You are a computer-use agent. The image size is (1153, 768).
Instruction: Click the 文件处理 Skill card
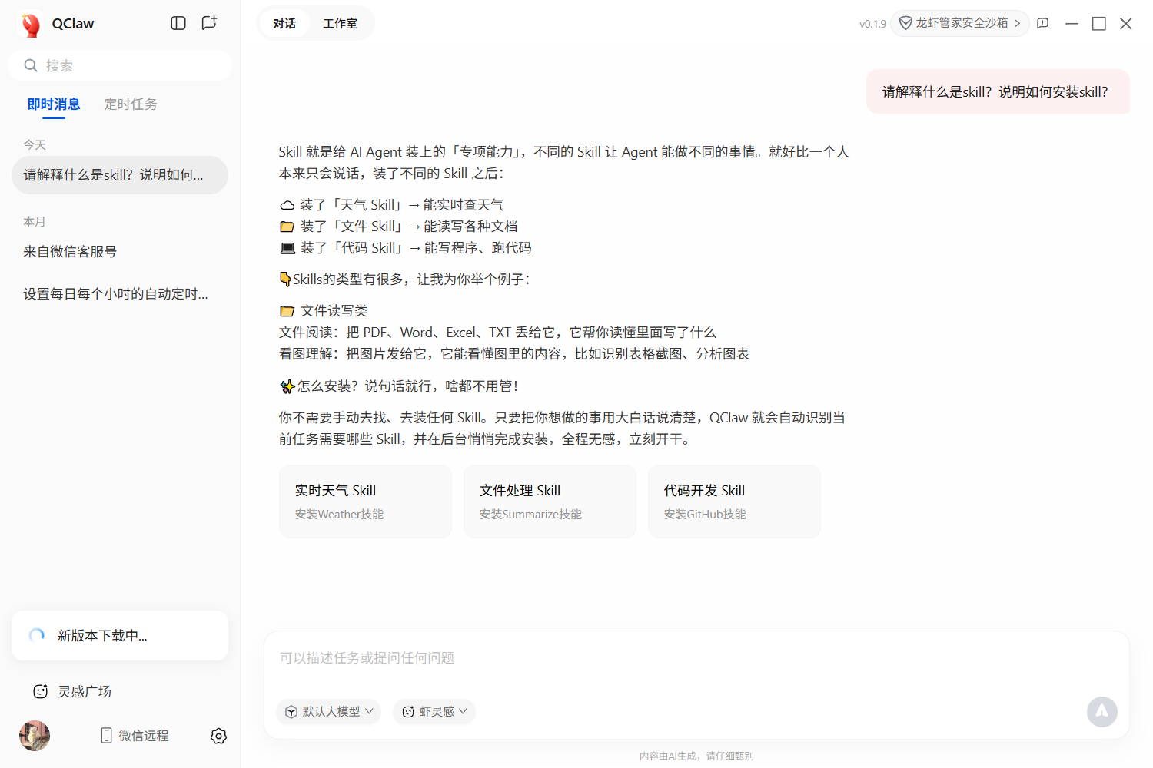pyautogui.click(x=550, y=502)
